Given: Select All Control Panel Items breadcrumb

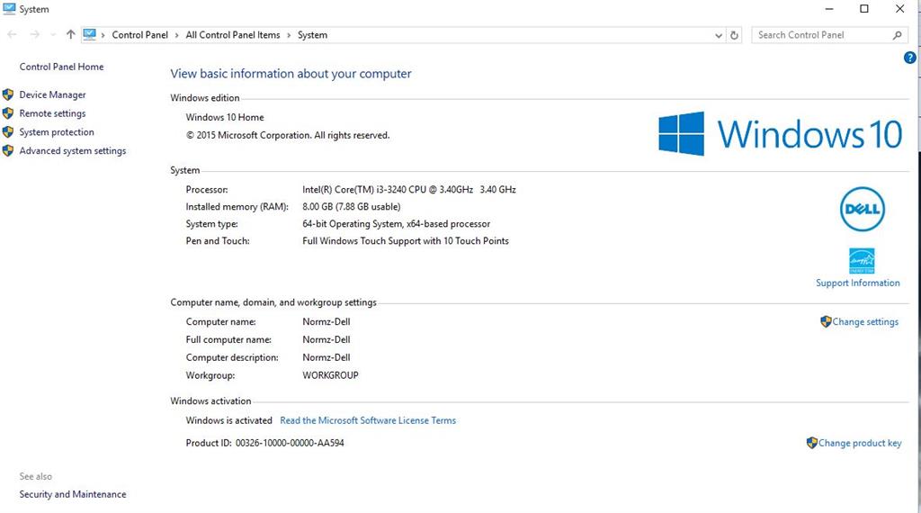Looking at the screenshot, I should coord(233,35).
